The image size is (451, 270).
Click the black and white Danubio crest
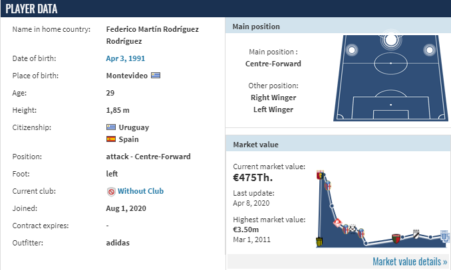416,234
